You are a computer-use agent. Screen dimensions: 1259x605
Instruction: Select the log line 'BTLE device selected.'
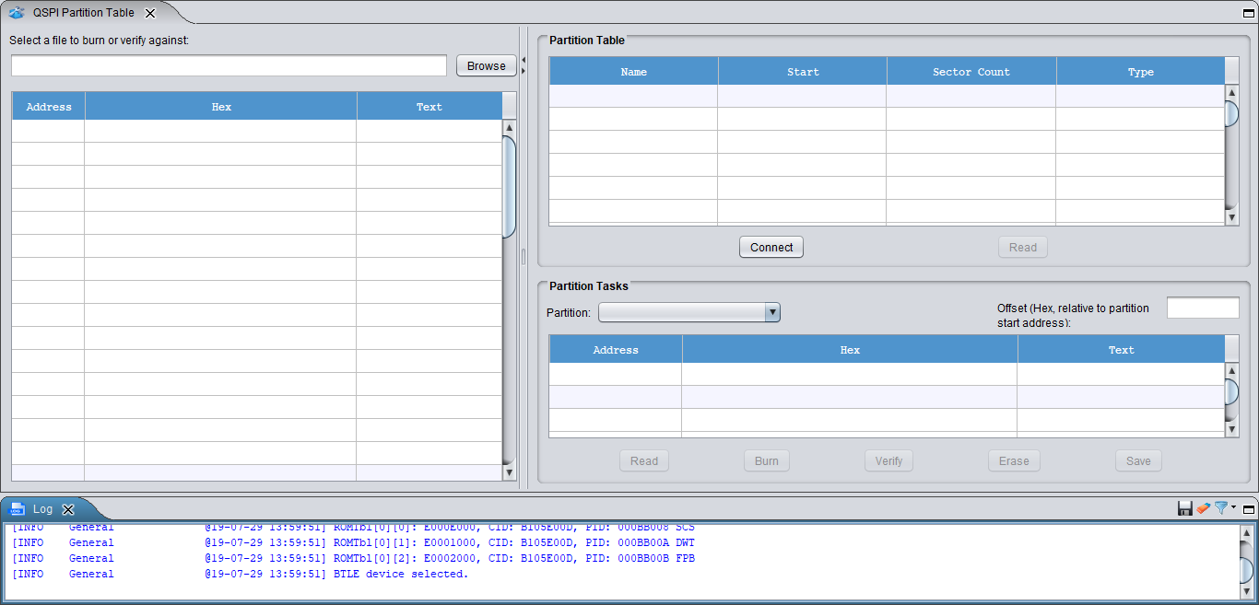pyautogui.click(x=240, y=574)
